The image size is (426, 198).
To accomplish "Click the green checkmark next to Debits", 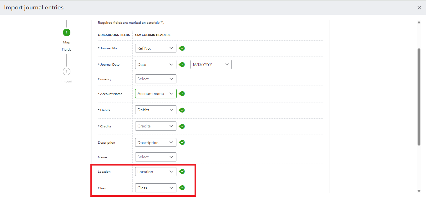I will [x=182, y=110].
